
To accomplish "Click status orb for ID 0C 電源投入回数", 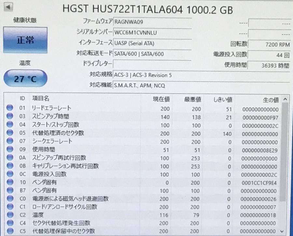I will 10,174.
